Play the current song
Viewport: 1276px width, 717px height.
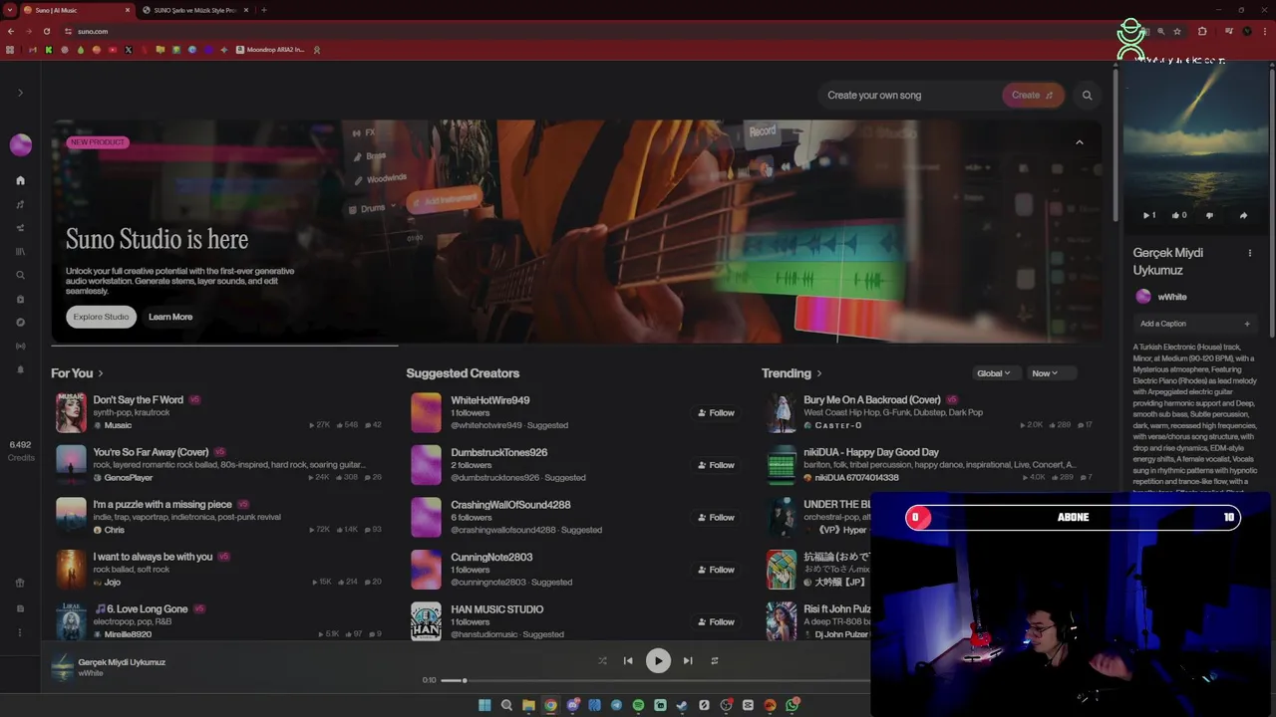click(658, 660)
